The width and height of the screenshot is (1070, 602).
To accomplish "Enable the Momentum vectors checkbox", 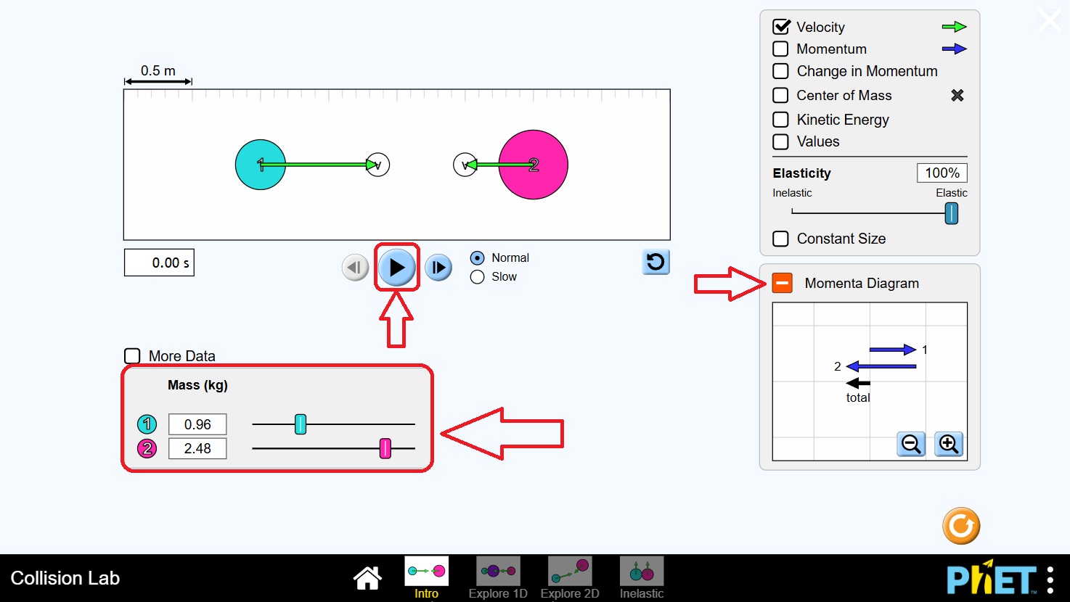I will (x=781, y=49).
